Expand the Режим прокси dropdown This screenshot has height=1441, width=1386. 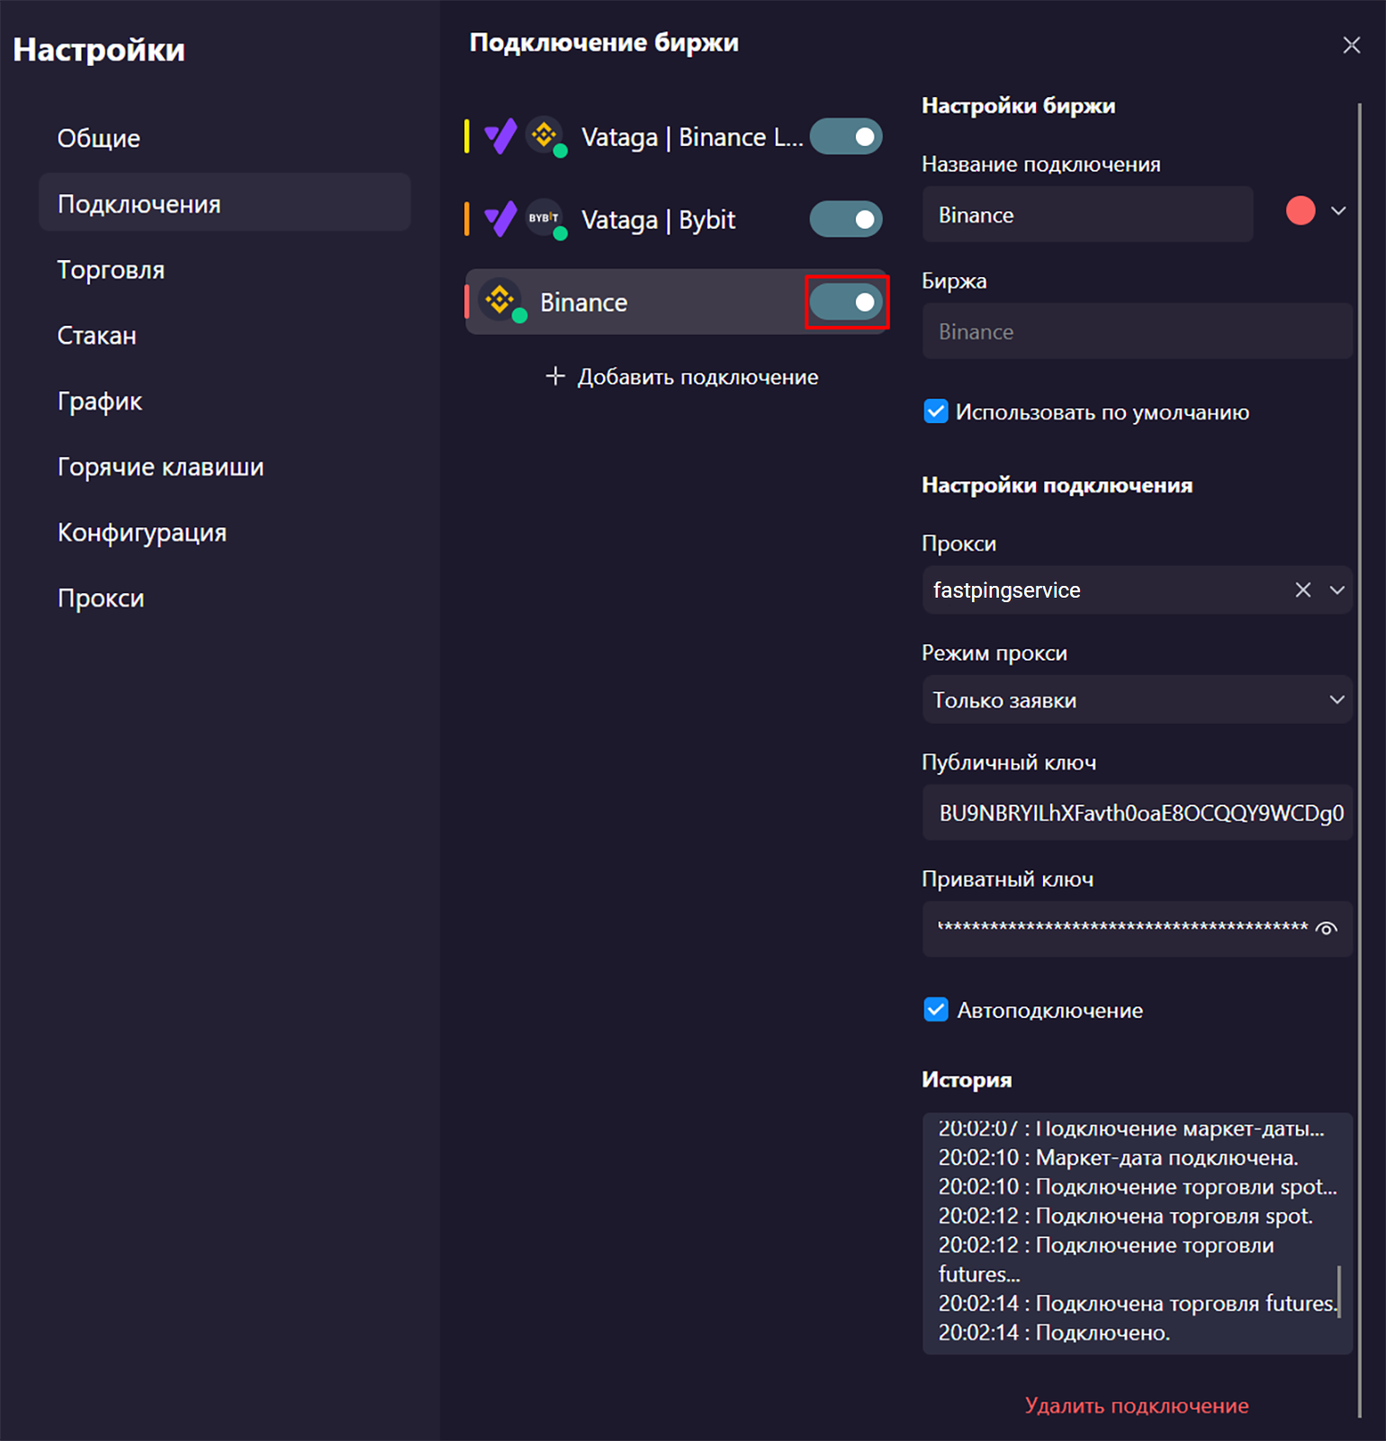tap(1336, 699)
